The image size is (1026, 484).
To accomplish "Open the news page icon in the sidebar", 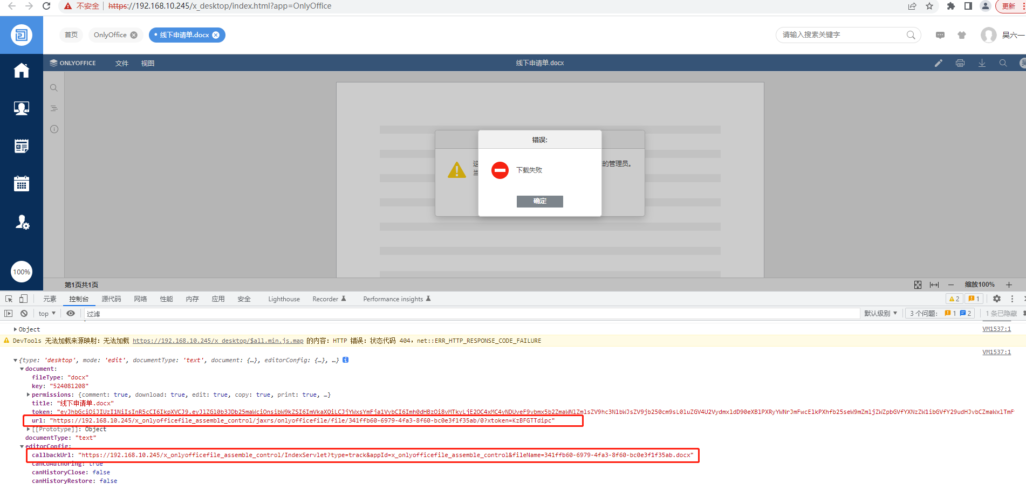I will (x=22, y=146).
